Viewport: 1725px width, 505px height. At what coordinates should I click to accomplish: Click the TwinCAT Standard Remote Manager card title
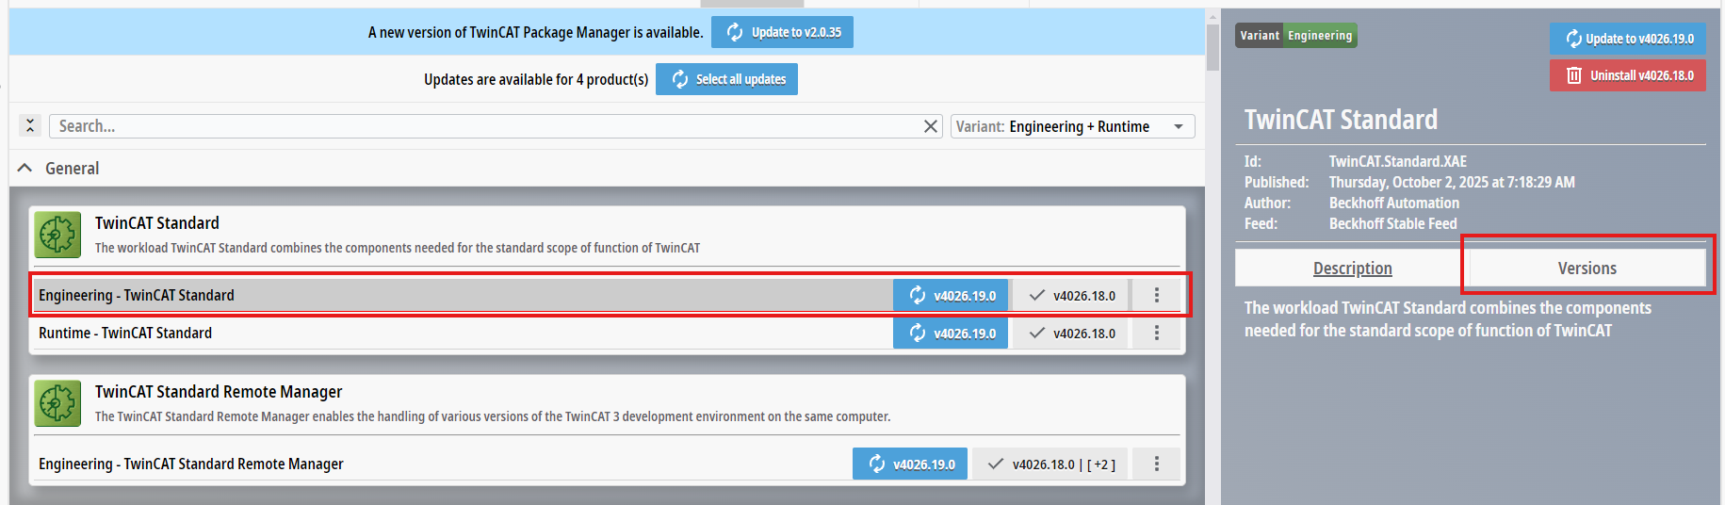pos(219,392)
